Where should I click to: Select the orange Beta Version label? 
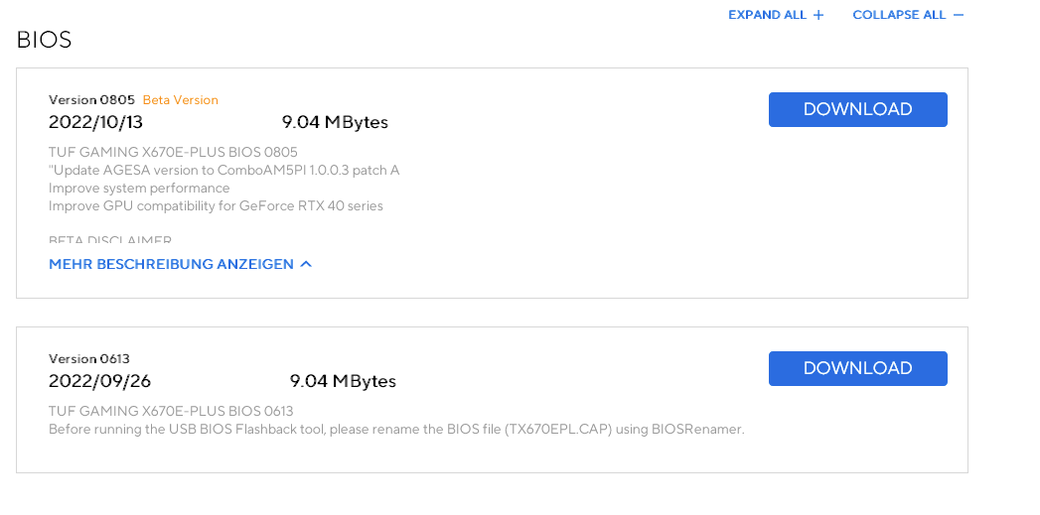(181, 100)
